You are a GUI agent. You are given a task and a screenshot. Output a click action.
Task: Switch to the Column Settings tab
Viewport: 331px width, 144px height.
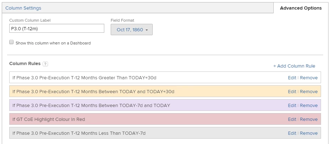click(23, 8)
